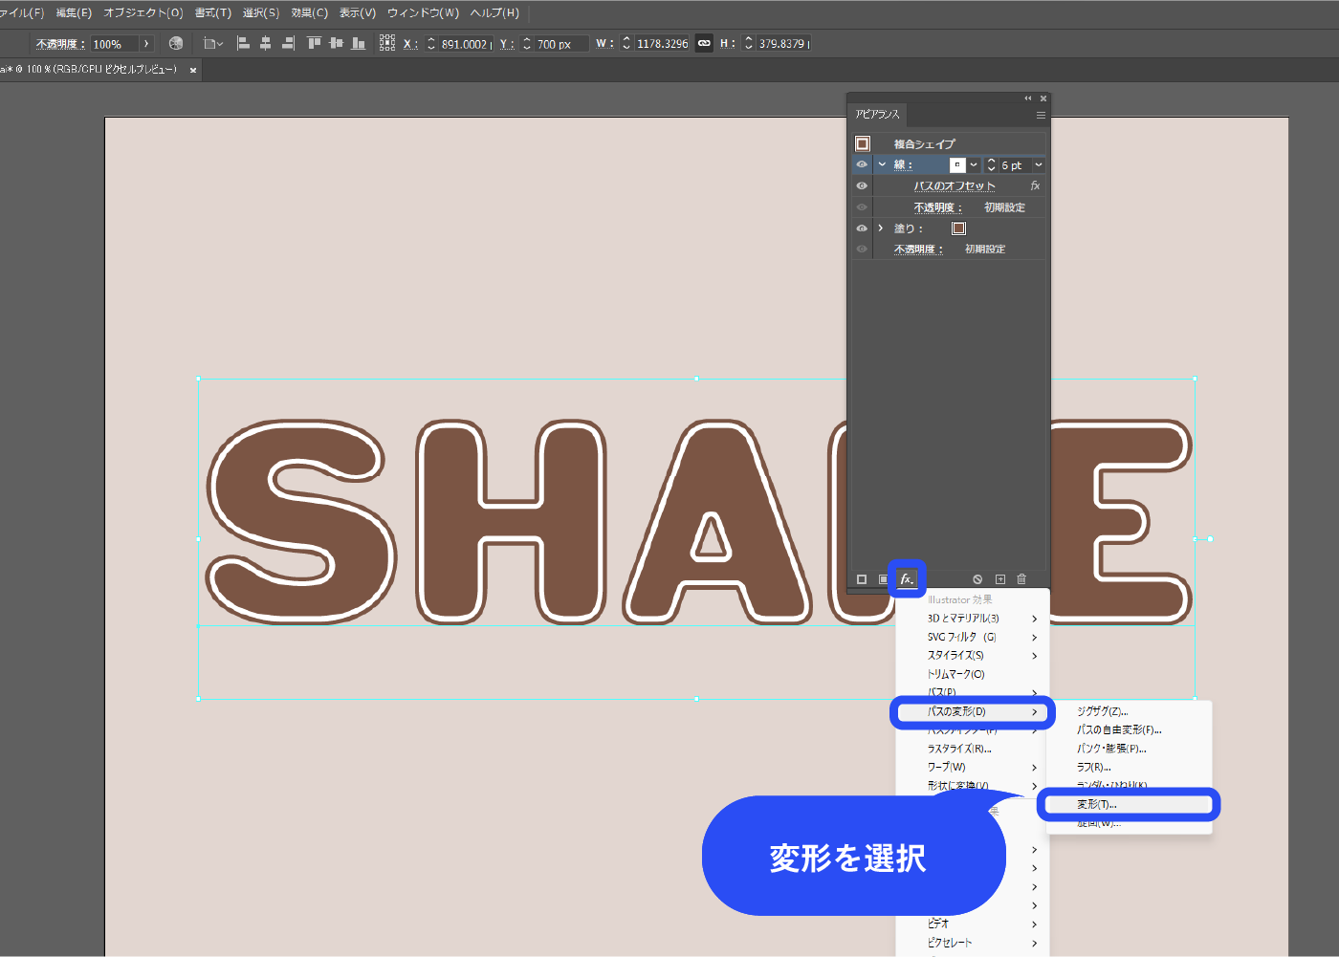The height and width of the screenshot is (957, 1339).
Task: Expand the 塗り fill row chevron
Action: [881, 228]
